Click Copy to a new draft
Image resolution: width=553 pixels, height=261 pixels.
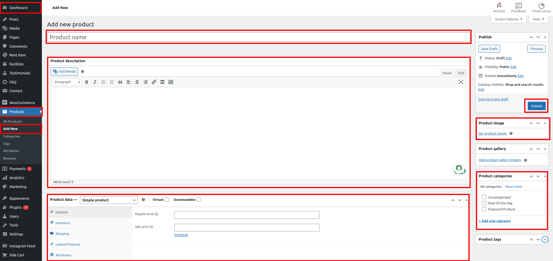493,99
